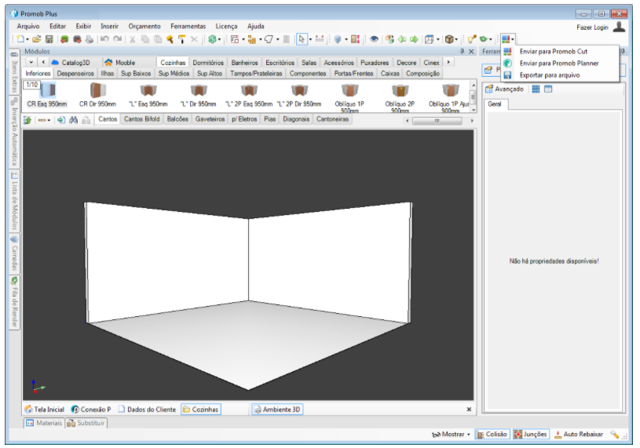640x448 pixels.
Task: Click the Copy icon in toolbar
Action: pyautogui.click(x=145, y=39)
